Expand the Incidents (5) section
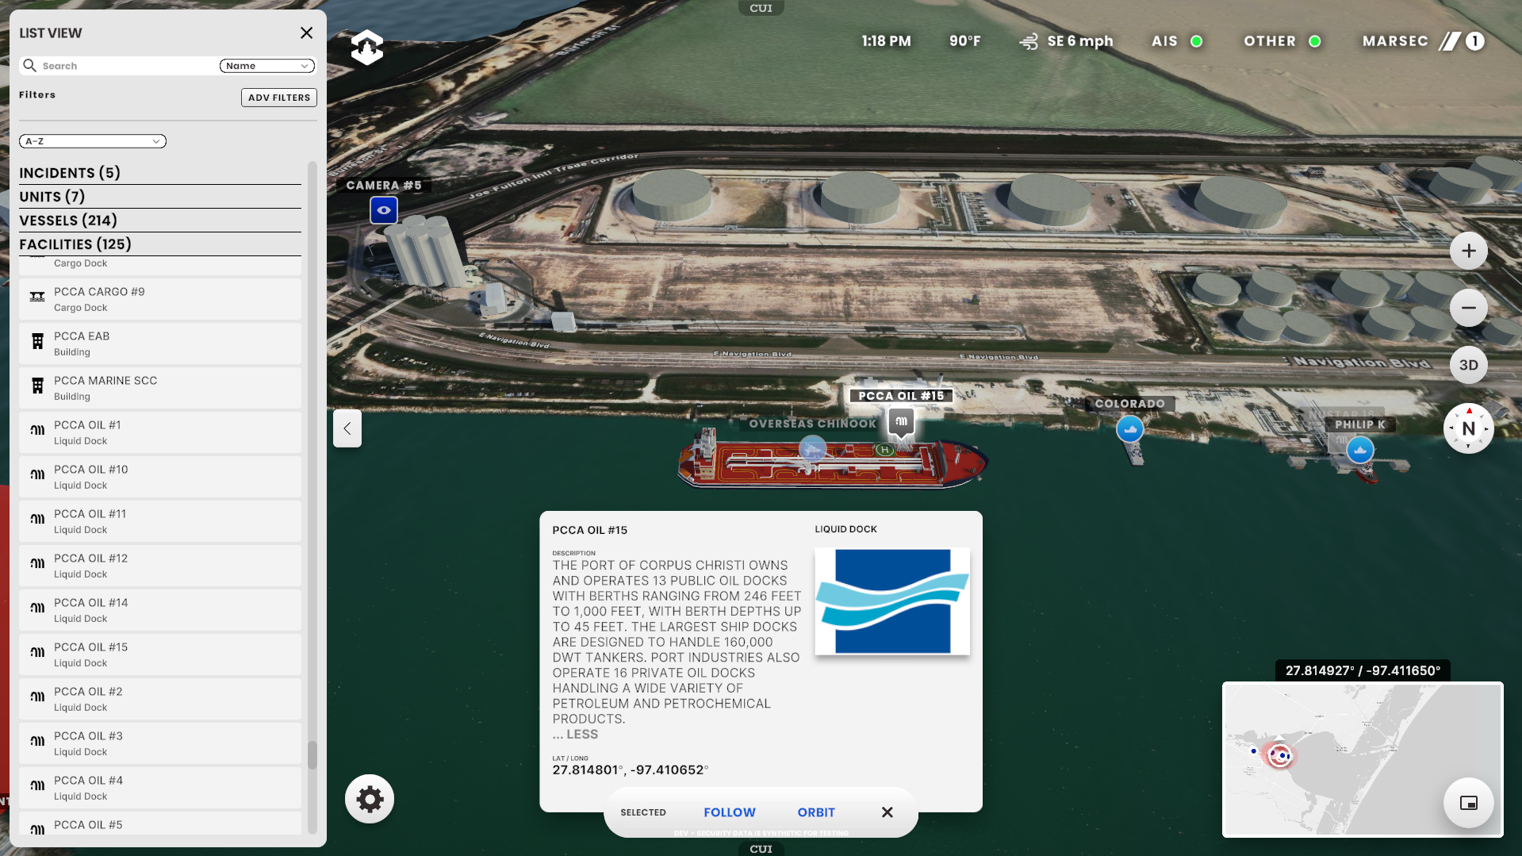This screenshot has height=856, width=1522. [x=70, y=173]
